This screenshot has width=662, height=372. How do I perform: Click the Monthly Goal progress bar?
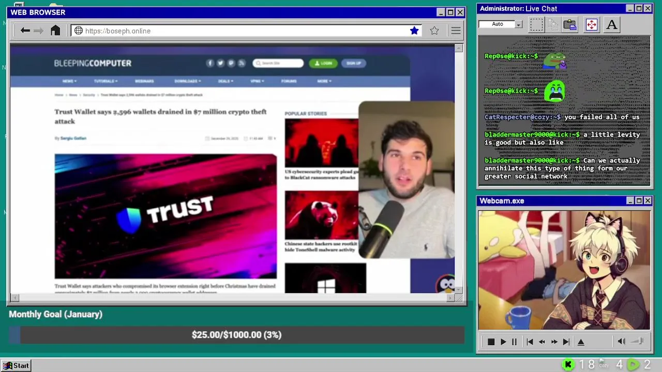pos(236,335)
